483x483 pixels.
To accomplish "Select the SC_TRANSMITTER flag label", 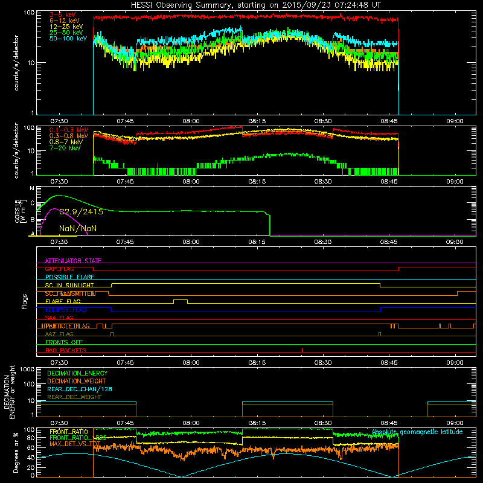I will [70, 293].
